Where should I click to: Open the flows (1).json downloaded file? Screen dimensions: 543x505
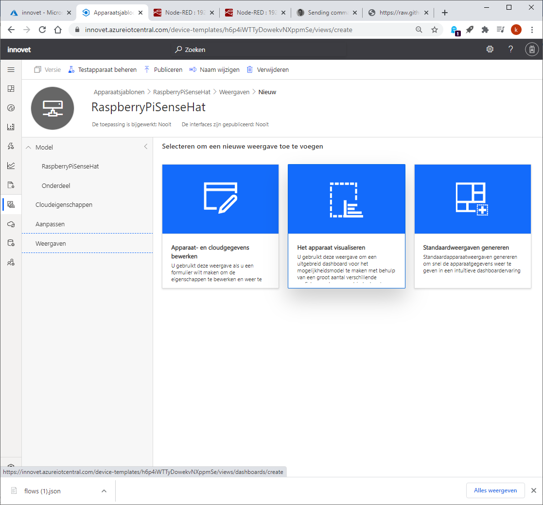coord(42,491)
